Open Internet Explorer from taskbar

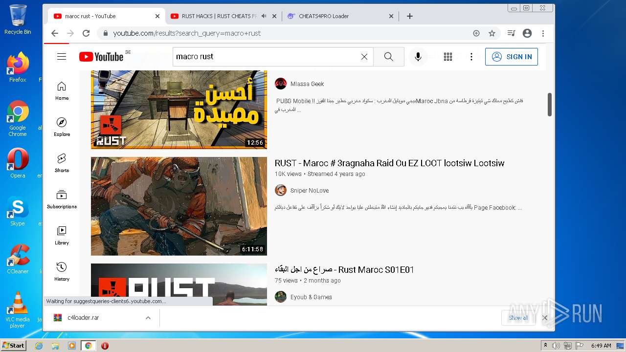click(39, 346)
